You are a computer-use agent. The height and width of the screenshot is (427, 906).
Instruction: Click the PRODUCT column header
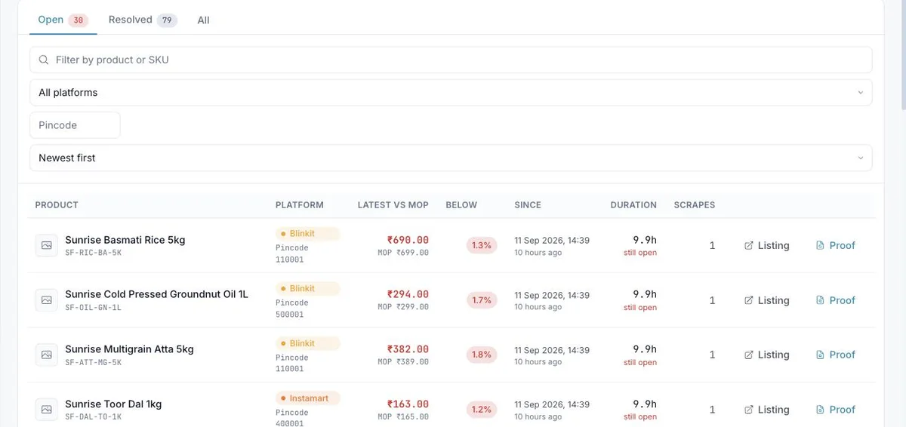point(57,205)
